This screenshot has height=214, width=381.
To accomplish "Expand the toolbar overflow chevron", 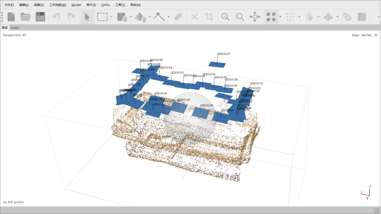I will pyautogui.click(x=378, y=17).
